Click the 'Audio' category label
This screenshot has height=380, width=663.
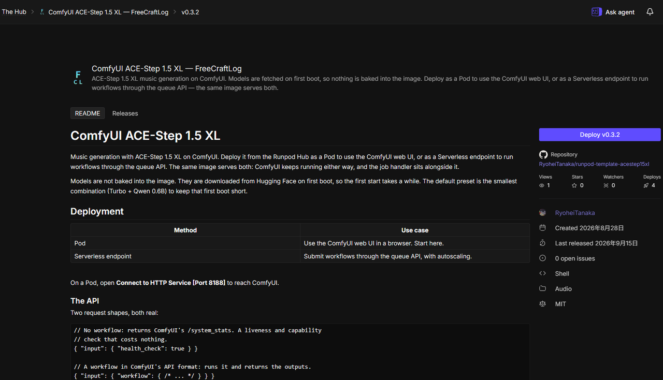[x=564, y=289]
